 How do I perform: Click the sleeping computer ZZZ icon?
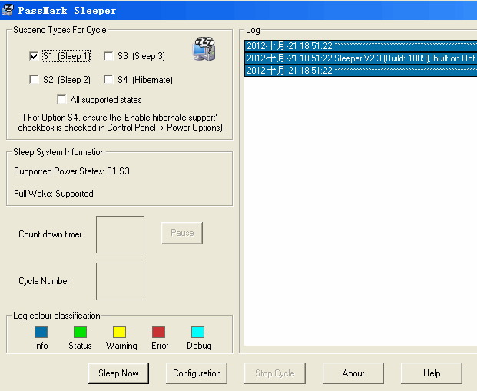click(204, 48)
